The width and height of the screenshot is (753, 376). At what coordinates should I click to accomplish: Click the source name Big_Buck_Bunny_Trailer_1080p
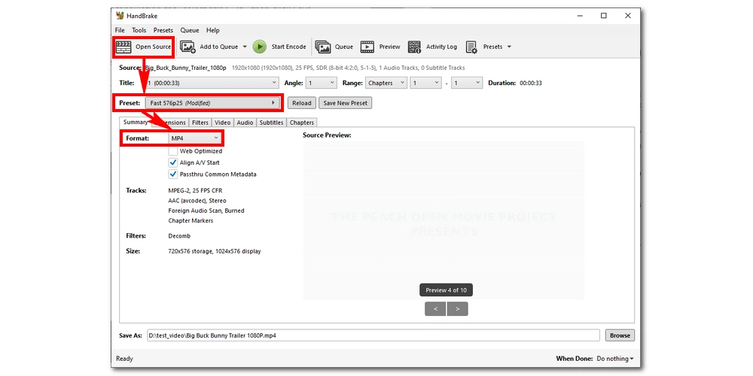click(x=185, y=68)
